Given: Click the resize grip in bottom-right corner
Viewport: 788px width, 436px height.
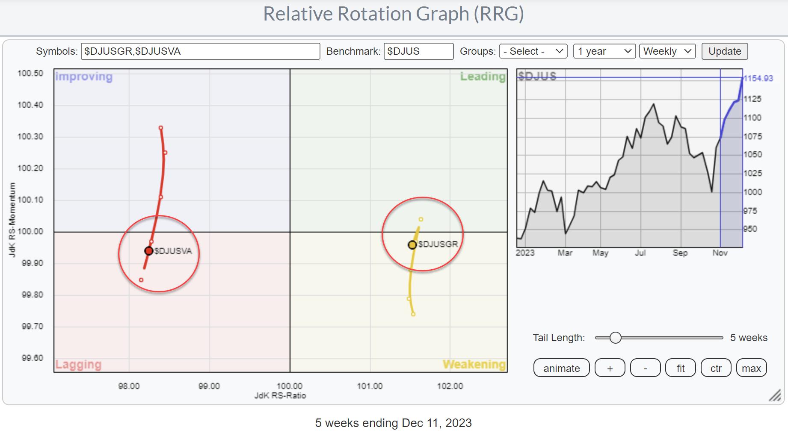Looking at the screenshot, I should 775,396.
